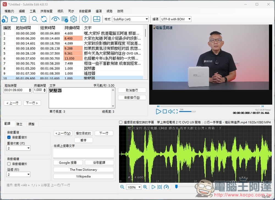Open Find with the magnifier icon
This screenshot has height=200, width=275.
tap(35, 19)
